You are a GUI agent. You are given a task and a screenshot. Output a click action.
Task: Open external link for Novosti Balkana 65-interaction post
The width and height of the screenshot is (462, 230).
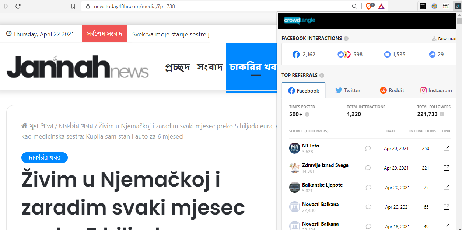coord(446,207)
